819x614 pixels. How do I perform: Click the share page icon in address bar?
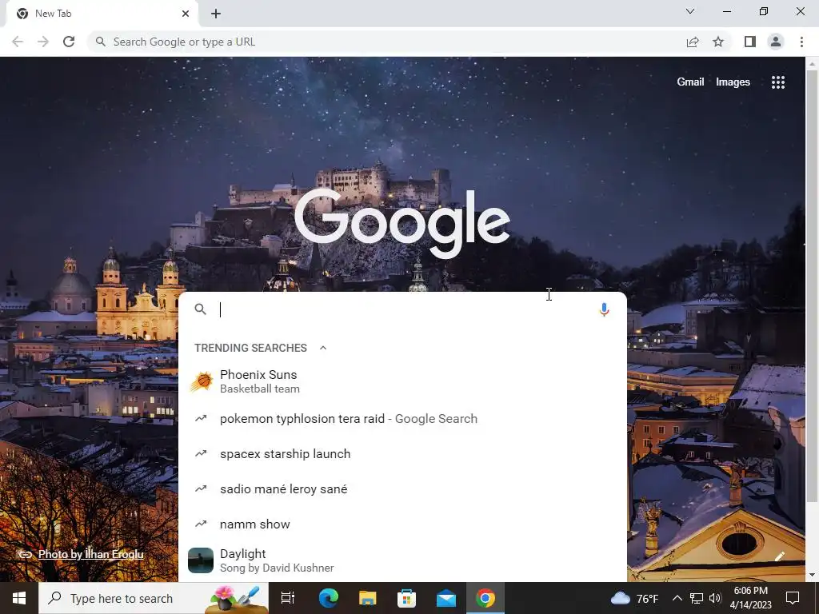(x=693, y=42)
